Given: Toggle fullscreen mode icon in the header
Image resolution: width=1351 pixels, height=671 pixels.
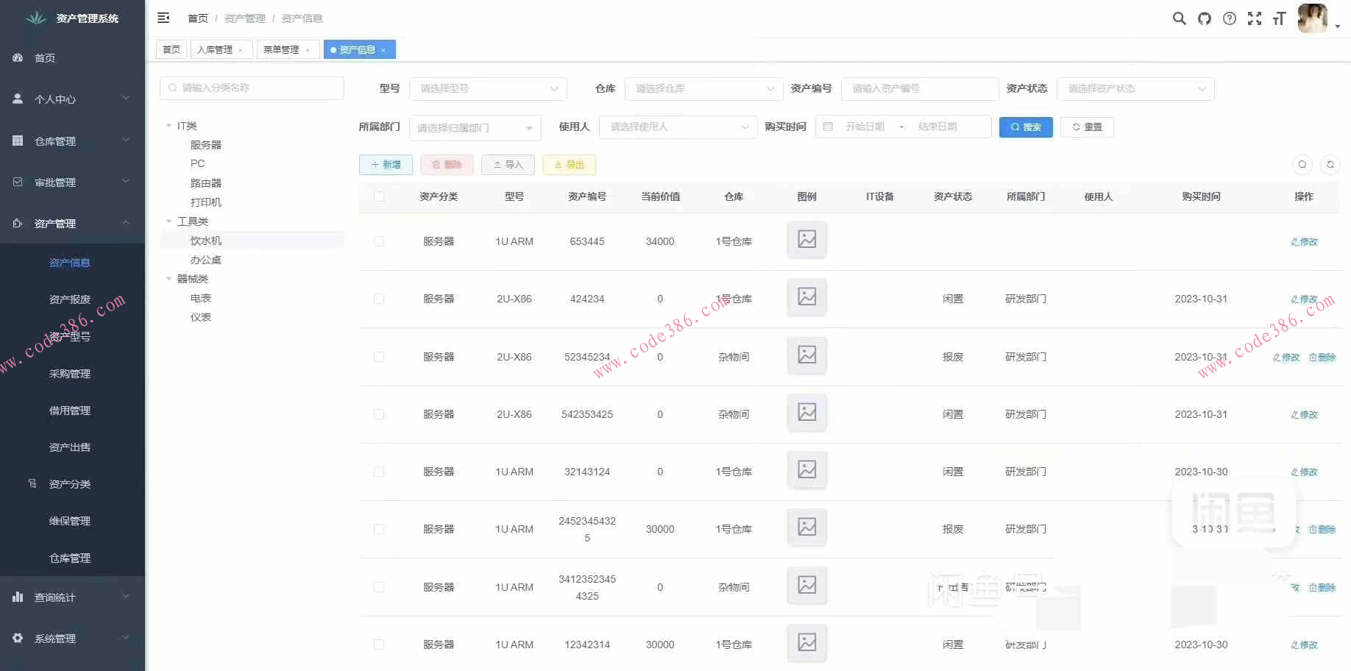Looking at the screenshot, I should click(x=1254, y=18).
